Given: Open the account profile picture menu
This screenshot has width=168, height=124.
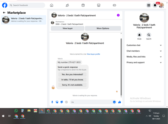Looking at the screenshot, I should click(x=161, y=5).
